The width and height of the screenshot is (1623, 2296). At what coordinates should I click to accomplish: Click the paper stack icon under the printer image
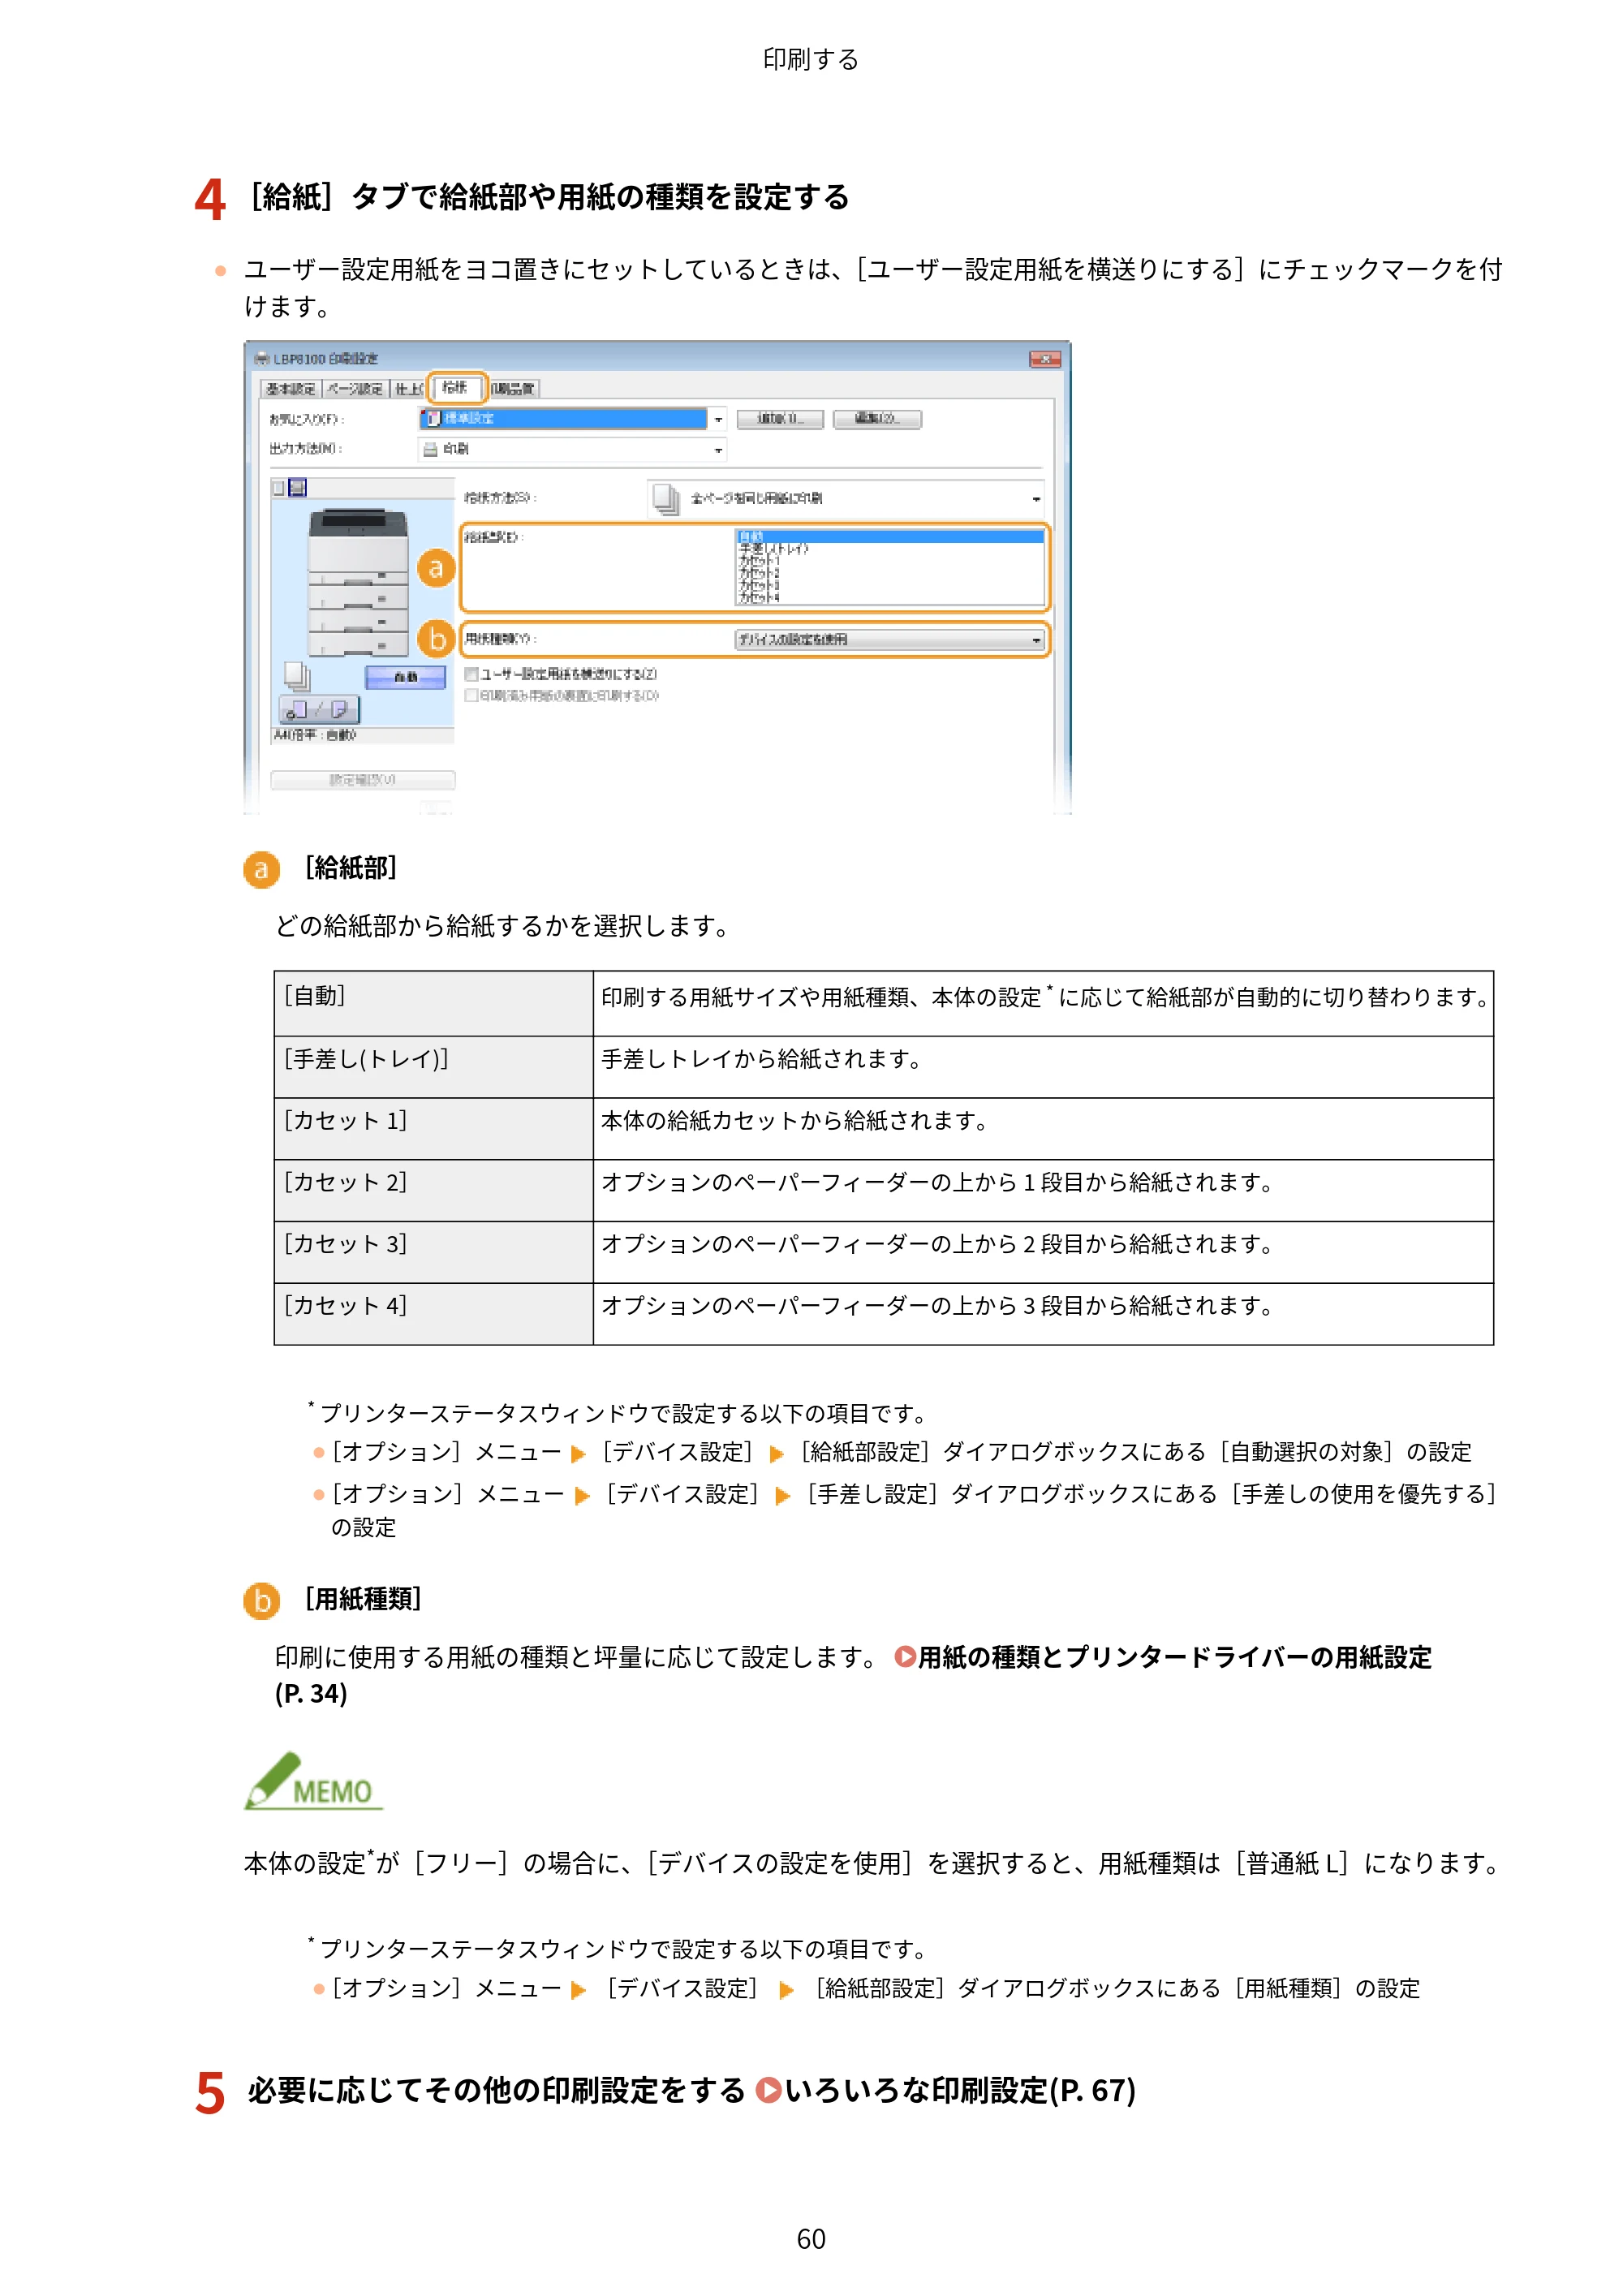(x=297, y=677)
